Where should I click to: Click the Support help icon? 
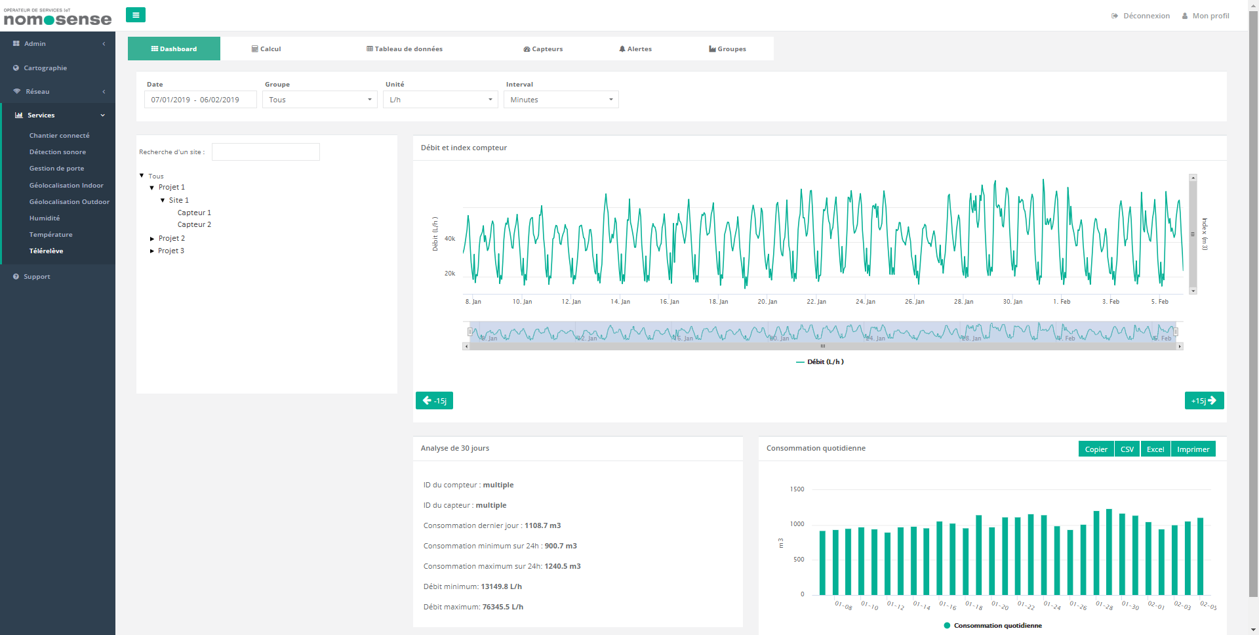(x=16, y=277)
